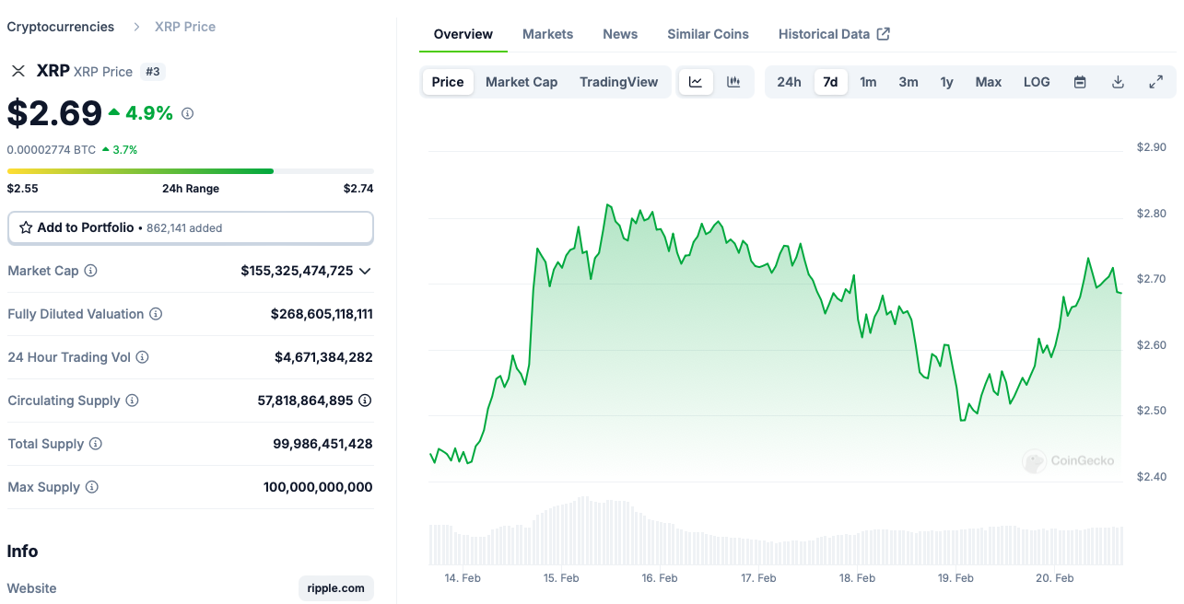The width and height of the screenshot is (1184, 604).
Task: Click the Market Cap info icon
Action: point(88,271)
